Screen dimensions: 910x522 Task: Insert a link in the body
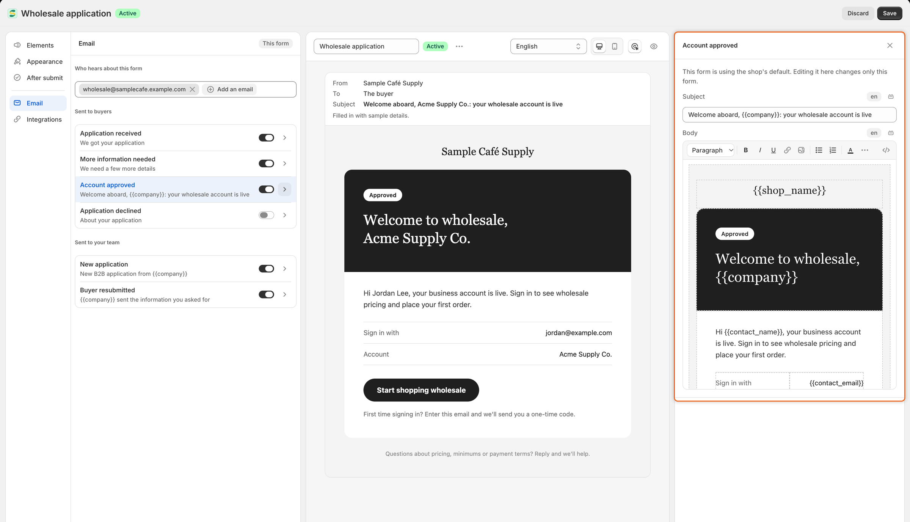coord(788,150)
